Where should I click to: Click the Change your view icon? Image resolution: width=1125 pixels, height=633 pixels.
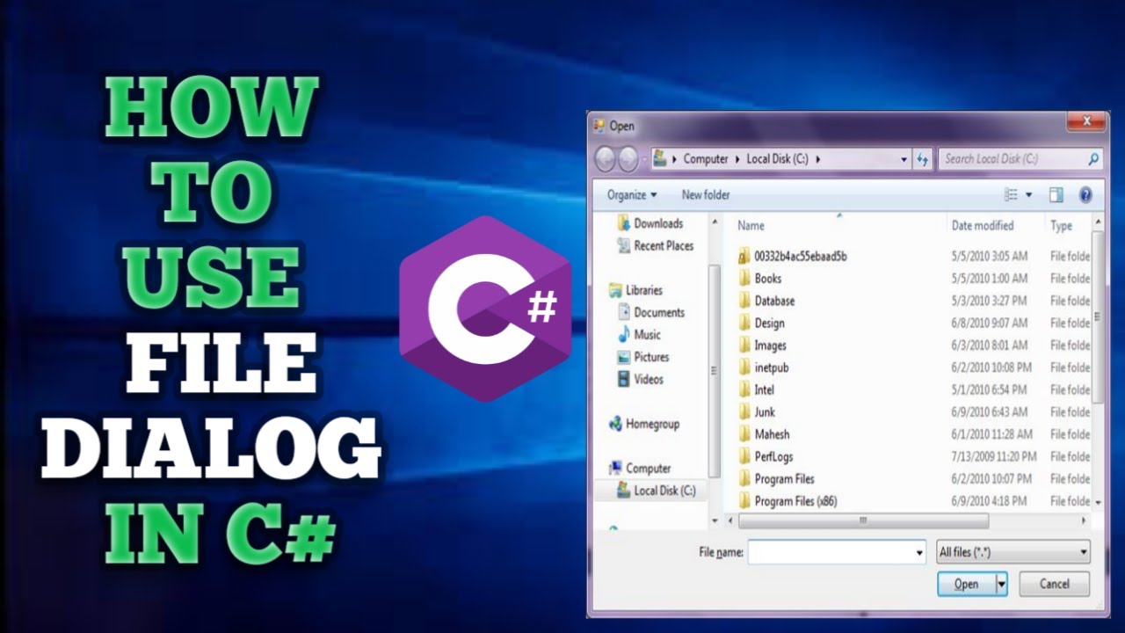pyautogui.click(x=1012, y=195)
